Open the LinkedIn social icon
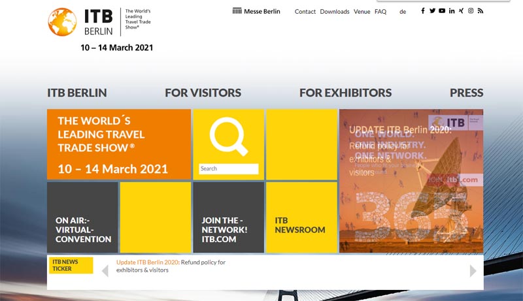This screenshot has width=523, height=301. click(x=452, y=11)
